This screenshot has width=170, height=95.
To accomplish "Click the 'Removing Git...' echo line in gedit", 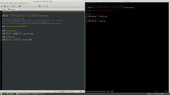I will (10, 37).
